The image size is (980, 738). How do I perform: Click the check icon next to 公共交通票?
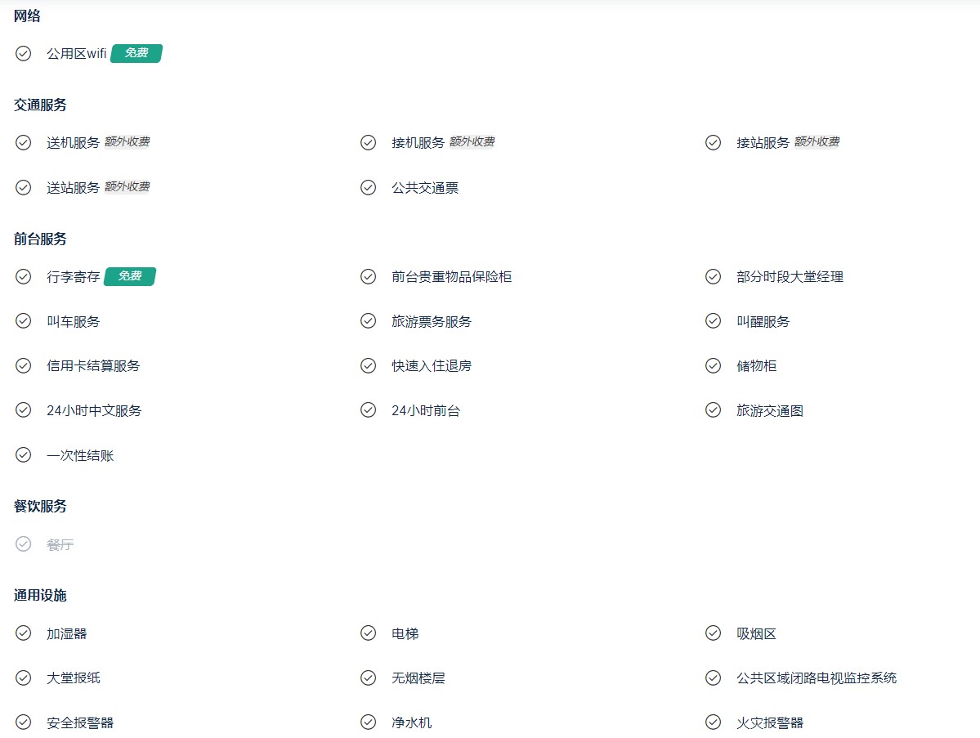368,187
